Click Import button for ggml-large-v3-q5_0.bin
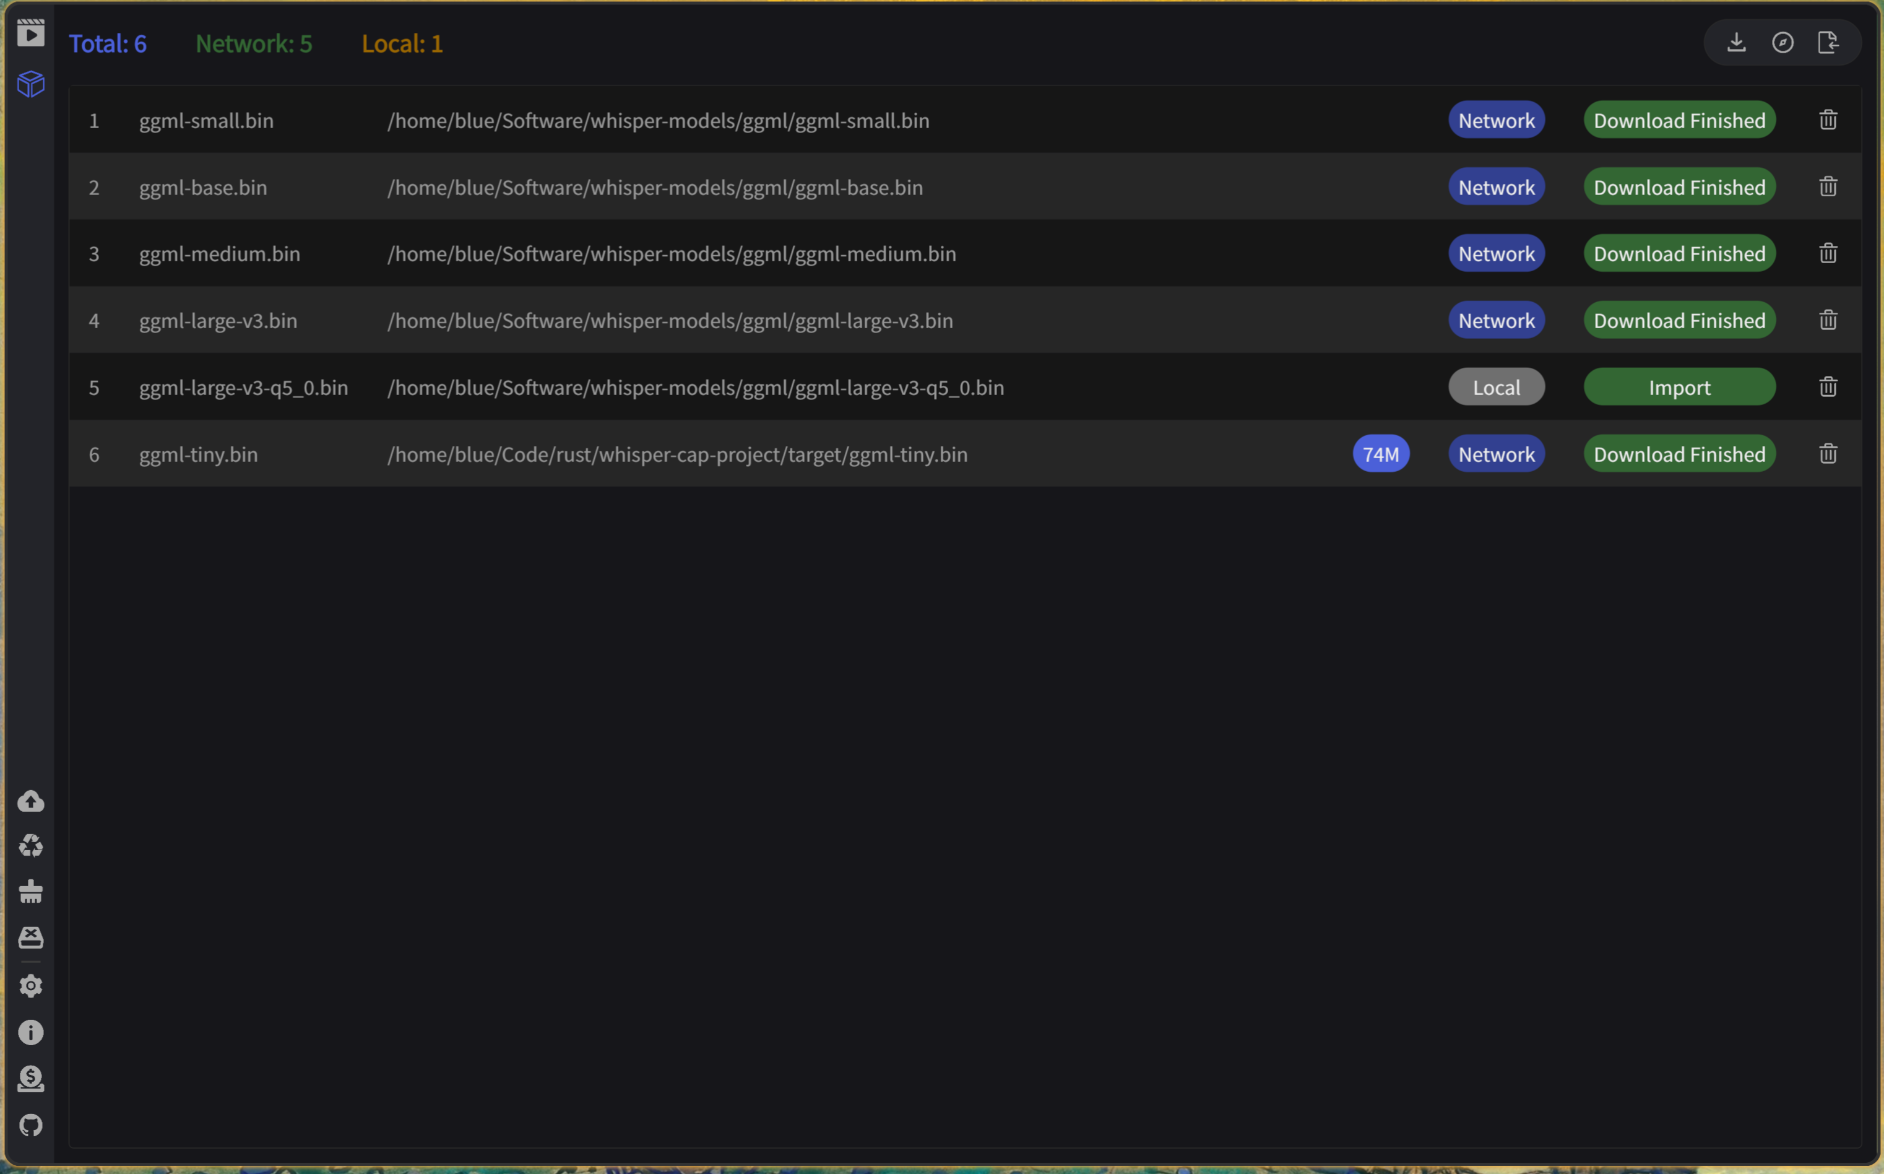Screen dimensions: 1884x1174 tap(1679, 386)
